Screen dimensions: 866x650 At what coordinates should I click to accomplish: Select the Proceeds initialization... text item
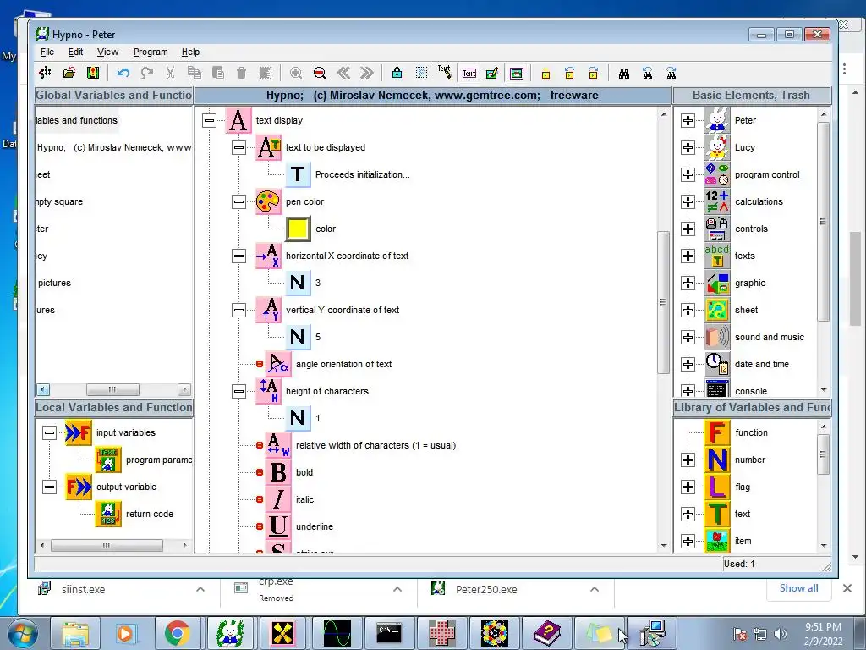pos(362,174)
